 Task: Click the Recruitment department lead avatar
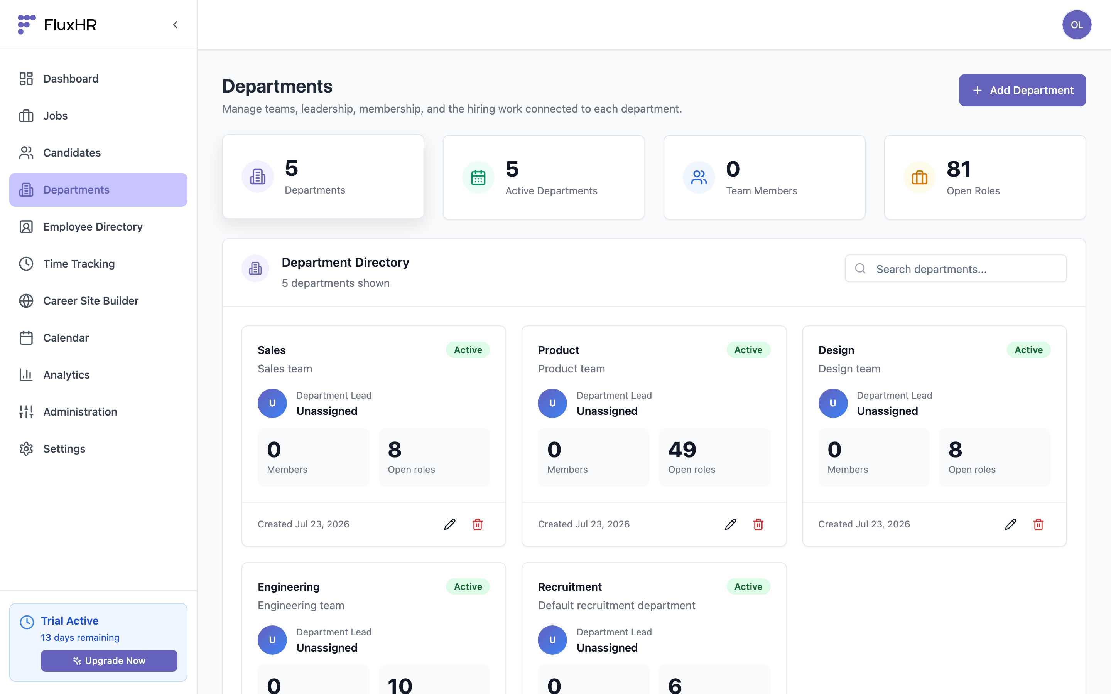coord(552,640)
